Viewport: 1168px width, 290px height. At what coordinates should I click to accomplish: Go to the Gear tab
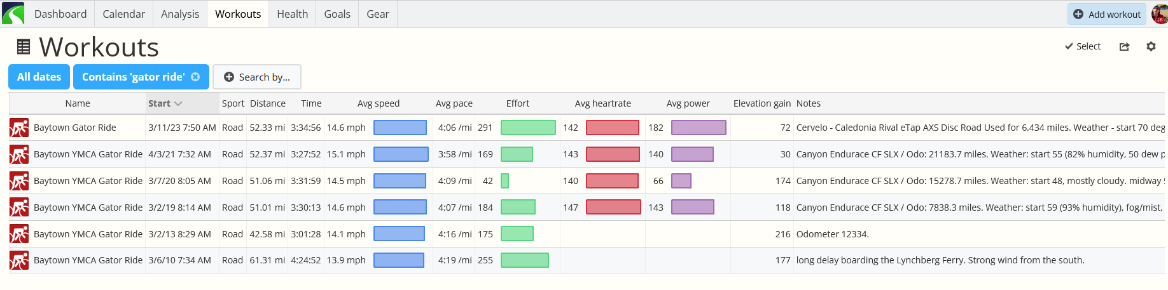377,14
